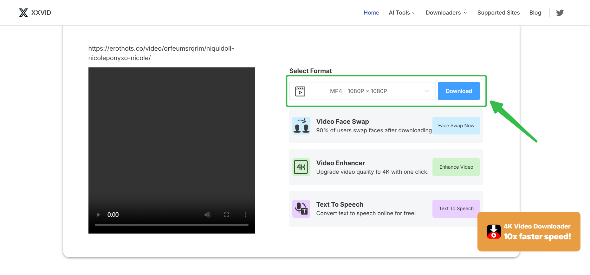Go to the Home page
This screenshot has width=590, height=275.
pos(371,13)
